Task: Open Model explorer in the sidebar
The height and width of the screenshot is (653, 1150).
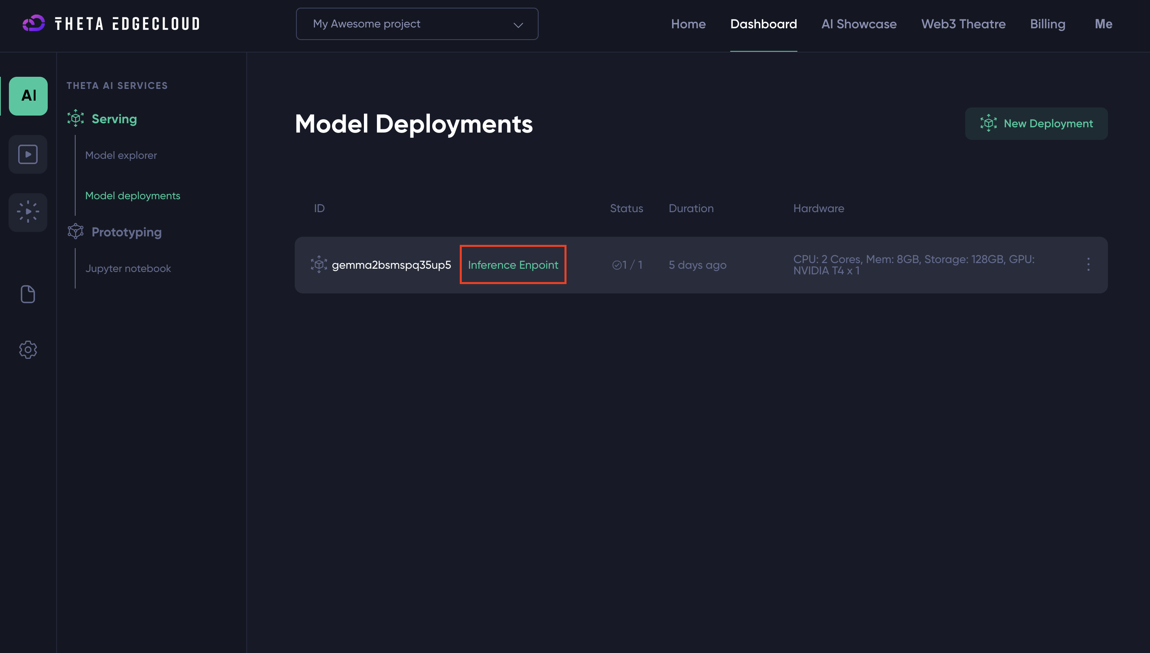Action: [x=120, y=155]
